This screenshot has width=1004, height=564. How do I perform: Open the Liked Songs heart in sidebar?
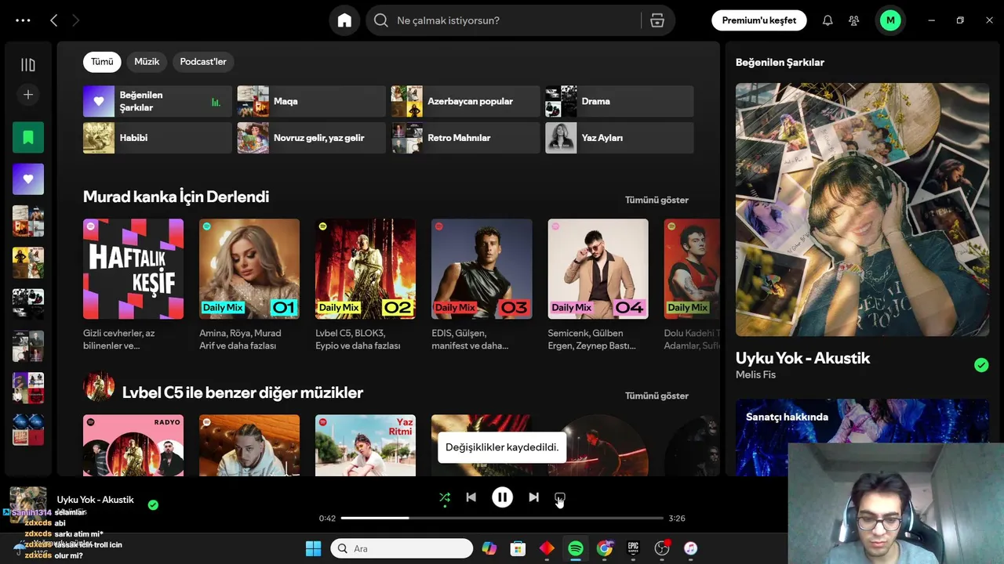click(x=28, y=179)
